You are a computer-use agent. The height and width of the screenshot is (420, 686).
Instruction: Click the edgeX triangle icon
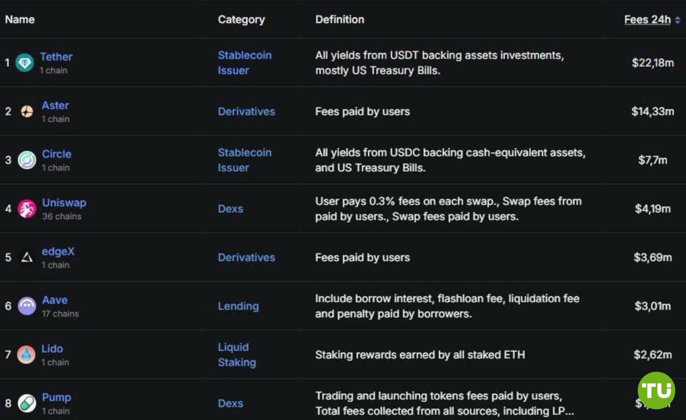(27, 258)
